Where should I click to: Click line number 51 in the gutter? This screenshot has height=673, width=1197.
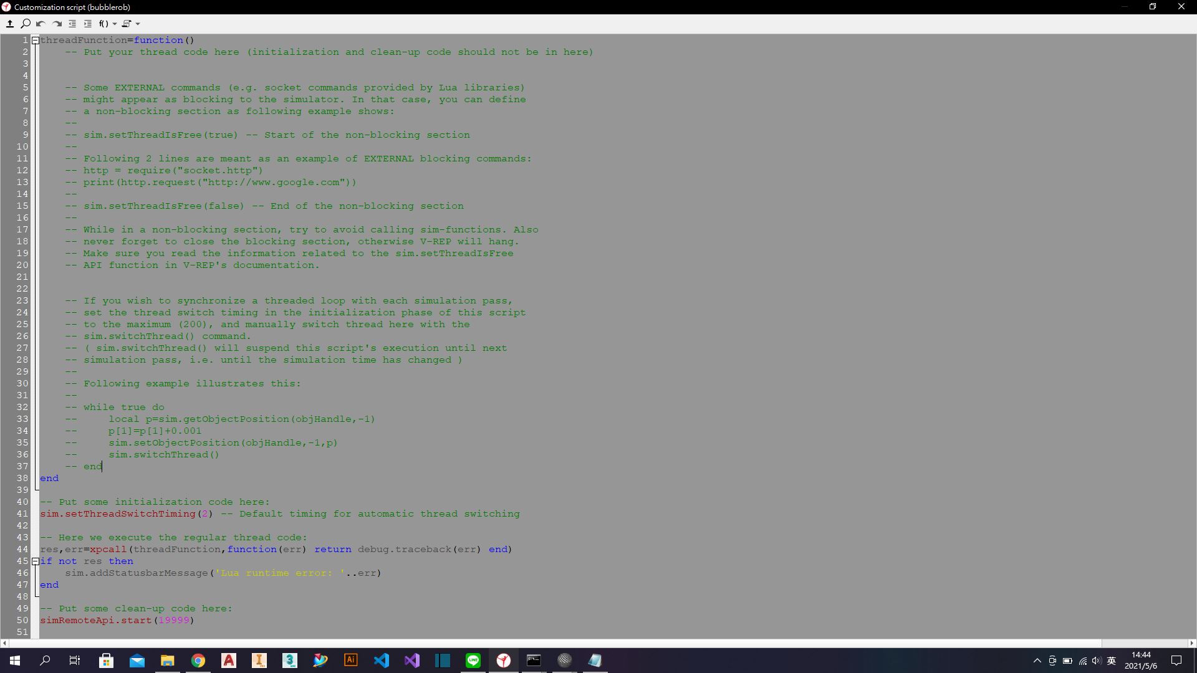coord(22,632)
